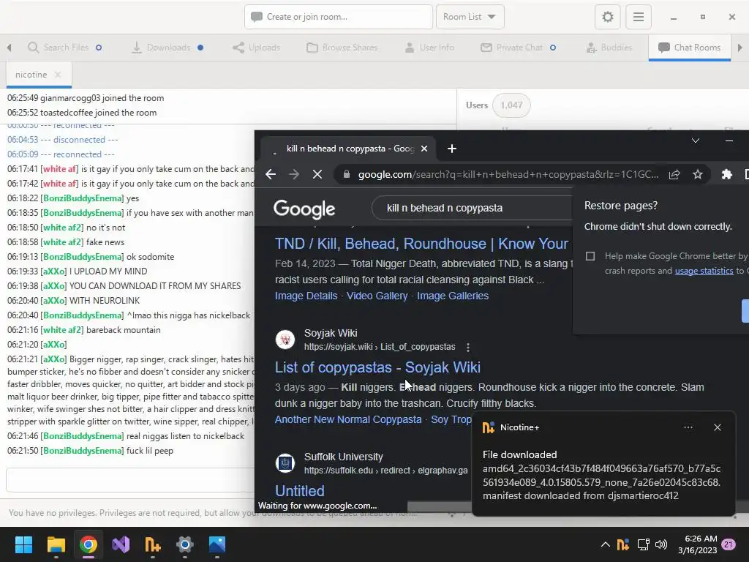Check Help make Google Chrome better box
The width and height of the screenshot is (749, 562).
pyautogui.click(x=590, y=256)
